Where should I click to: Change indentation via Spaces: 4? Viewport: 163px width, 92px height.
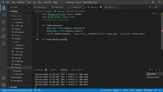tap(117, 90)
